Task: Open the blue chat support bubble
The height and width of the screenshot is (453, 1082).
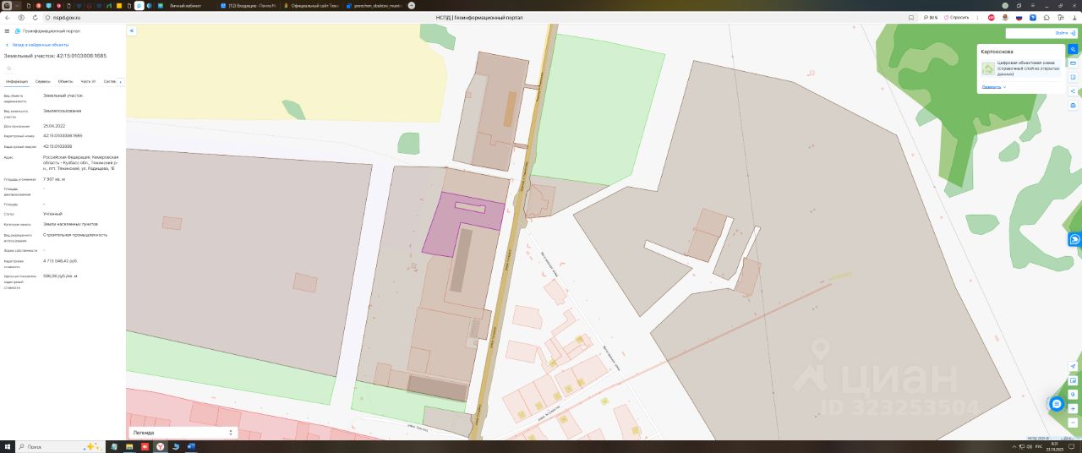Action: (1056, 404)
